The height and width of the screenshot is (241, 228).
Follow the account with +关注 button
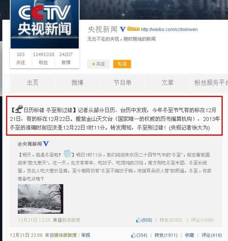[x=98, y=64]
